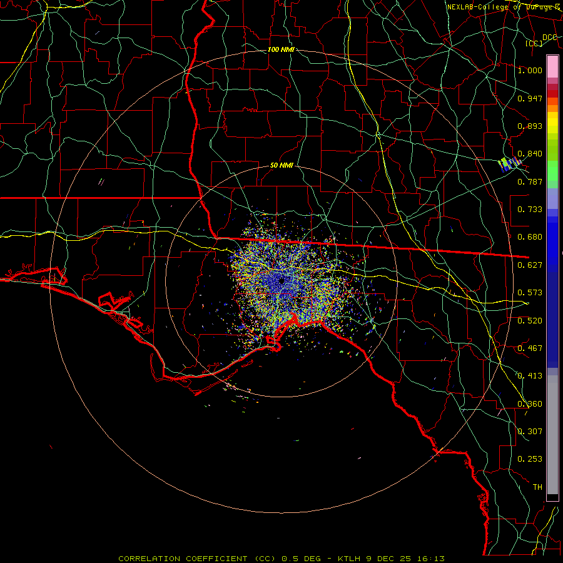The height and width of the screenshot is (563, 563).
Task: Select the 0.787 scale value
Action: pyautogui.click(x=530, y=181)
